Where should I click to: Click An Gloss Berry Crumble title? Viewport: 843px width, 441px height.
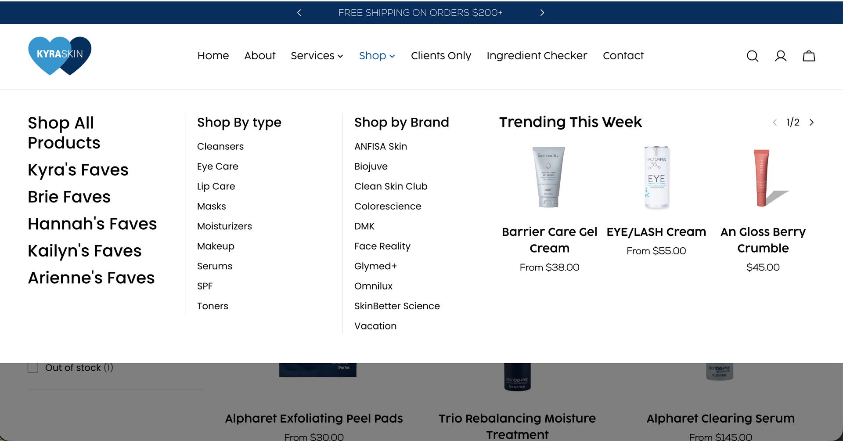pyautogui.click(x=763, y=240)
